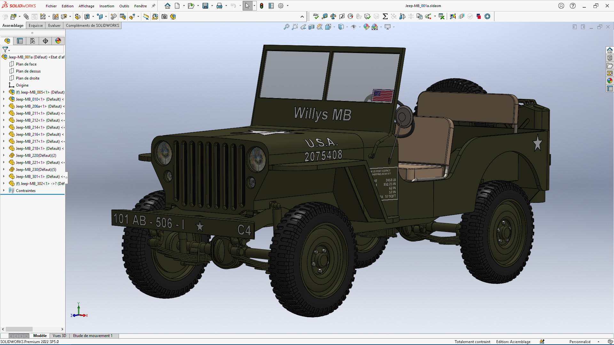Open the View Orientation dropdown arrow
The image size is (614, 345).
pos(335,27)
